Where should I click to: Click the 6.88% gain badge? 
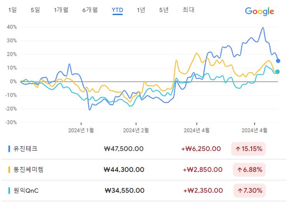(249, 170)
